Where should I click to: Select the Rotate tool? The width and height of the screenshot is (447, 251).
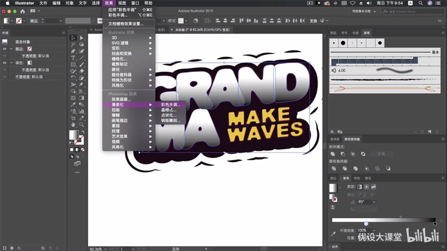pyautogui.click(x=73, y=78)
